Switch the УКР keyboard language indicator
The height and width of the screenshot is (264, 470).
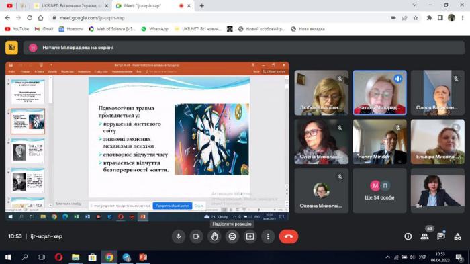pos(422,257)
